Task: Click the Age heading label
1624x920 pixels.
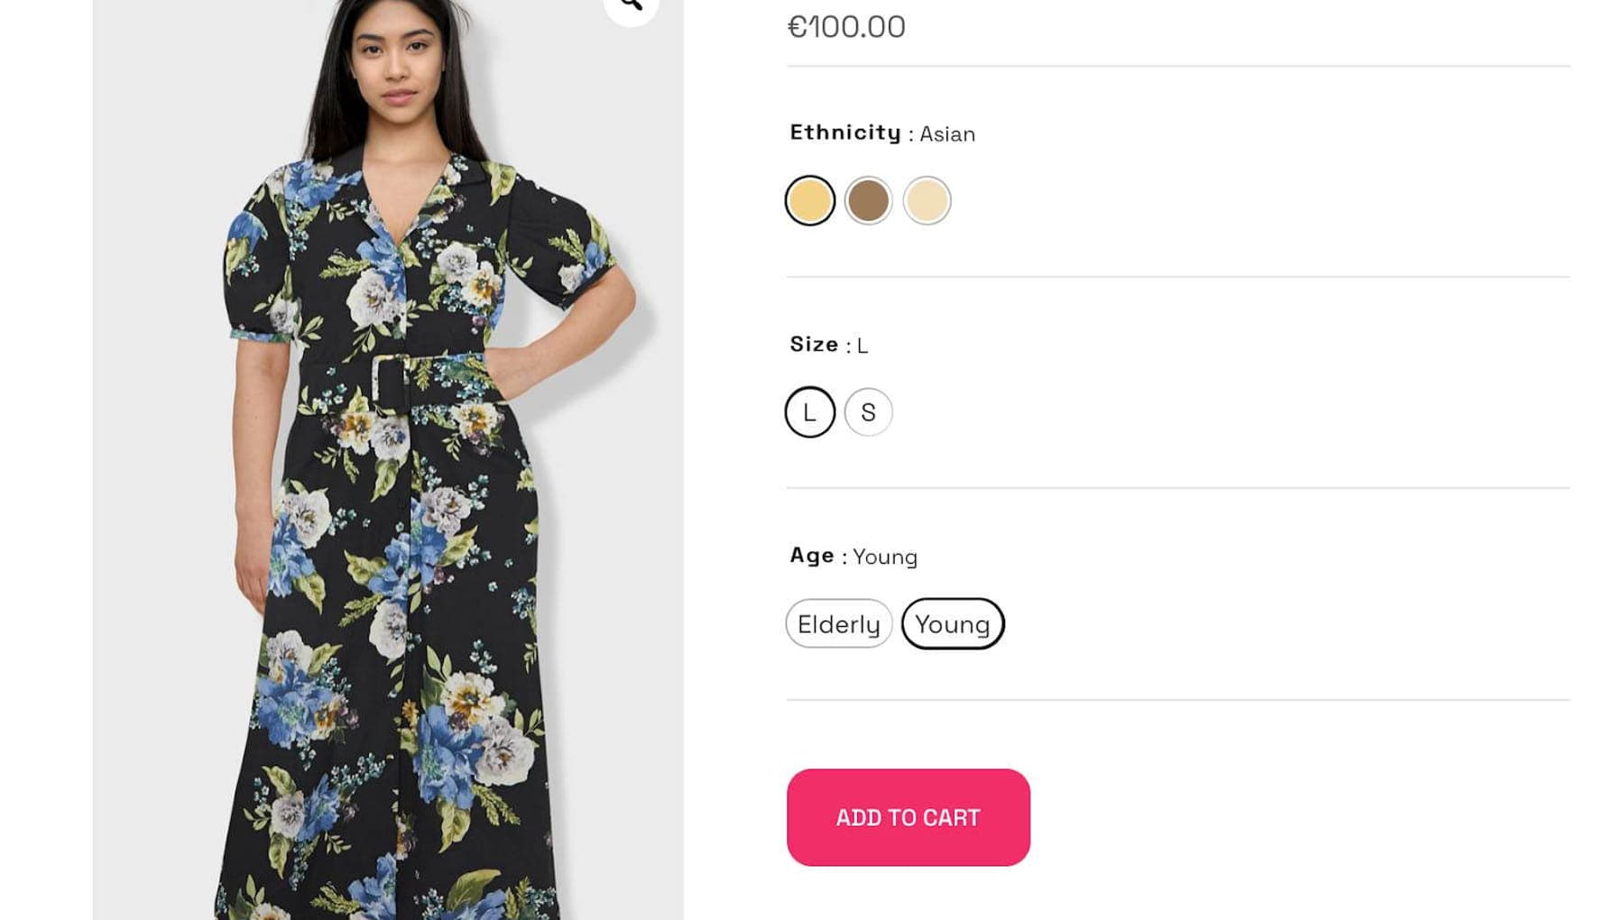Action: click(x=812, y=556)
